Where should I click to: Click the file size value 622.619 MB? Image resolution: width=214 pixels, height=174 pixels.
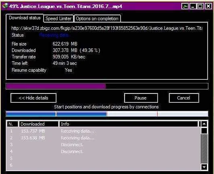coord(65,44)
